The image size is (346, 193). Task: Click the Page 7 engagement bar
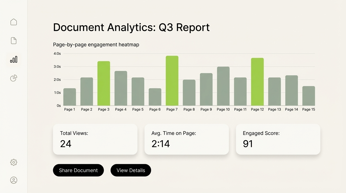click(172, 80)
